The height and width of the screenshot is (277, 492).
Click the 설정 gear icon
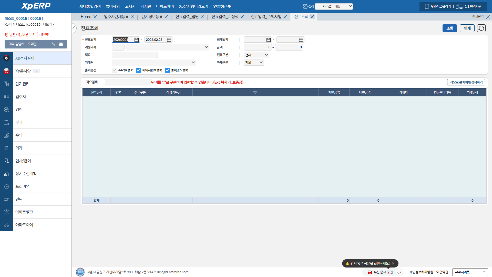tap(305, 6)
